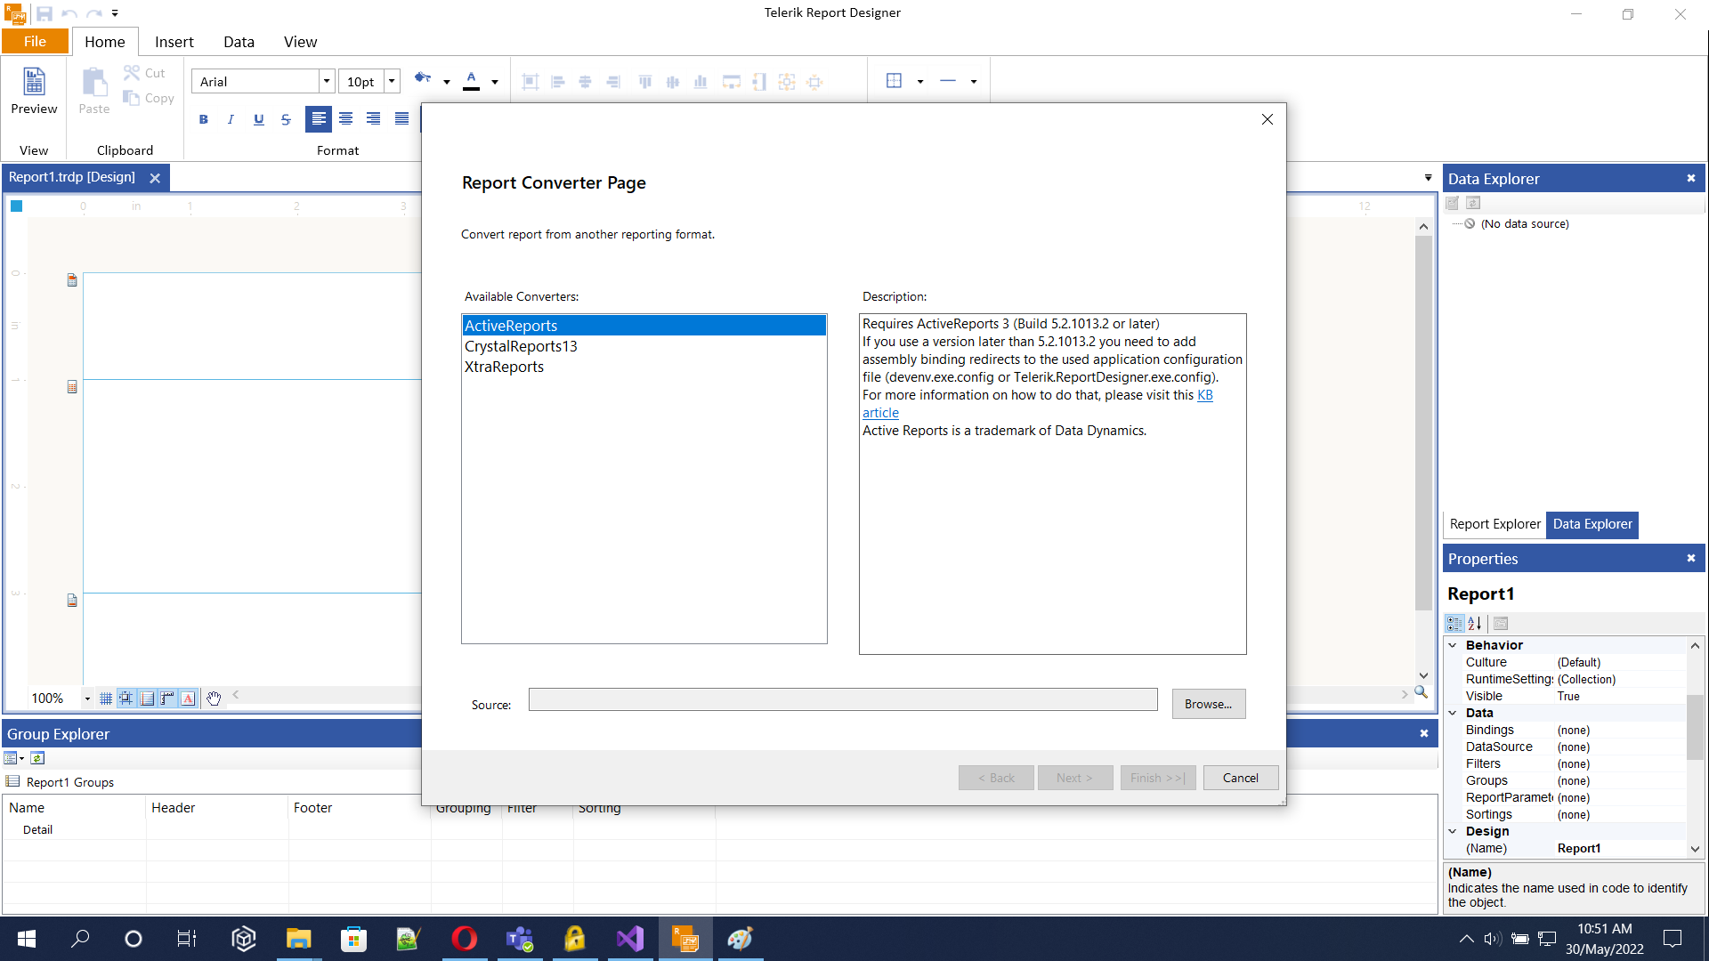The height and width of the screenshot is (961, 1709).
Task: Toggle the grid lines display
Action: pos(106,699)
